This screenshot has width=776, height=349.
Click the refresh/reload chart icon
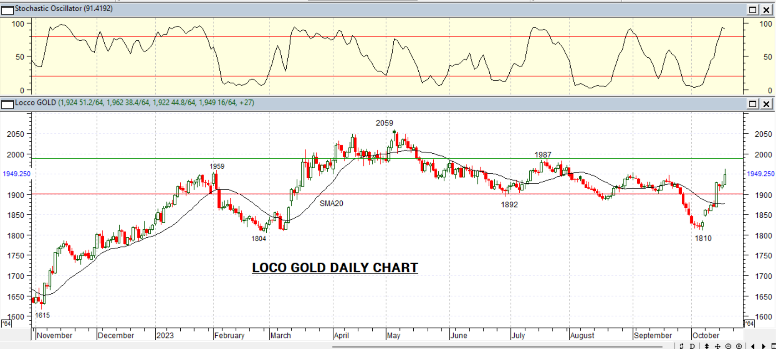681,346
